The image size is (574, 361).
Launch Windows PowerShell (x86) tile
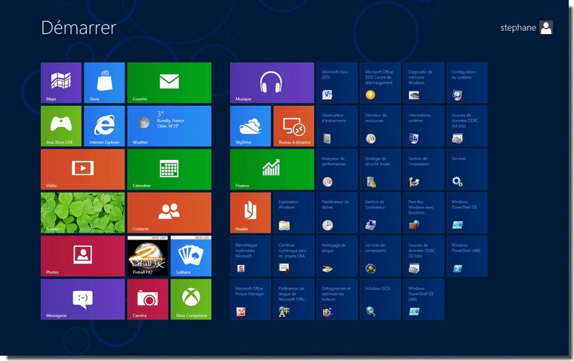pos(467,256)
